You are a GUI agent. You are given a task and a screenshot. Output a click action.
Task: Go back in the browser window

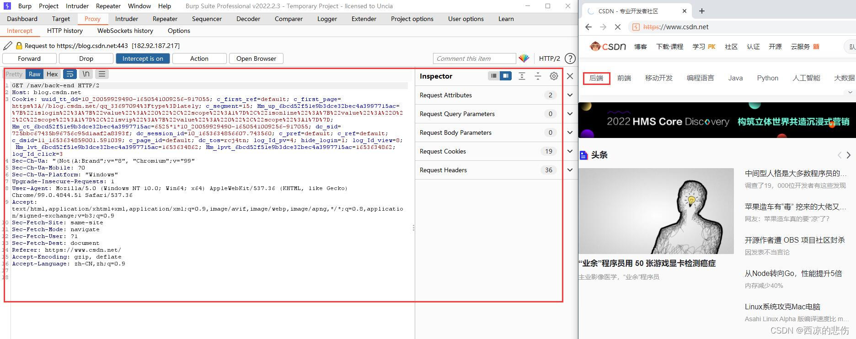pos(588,27)
